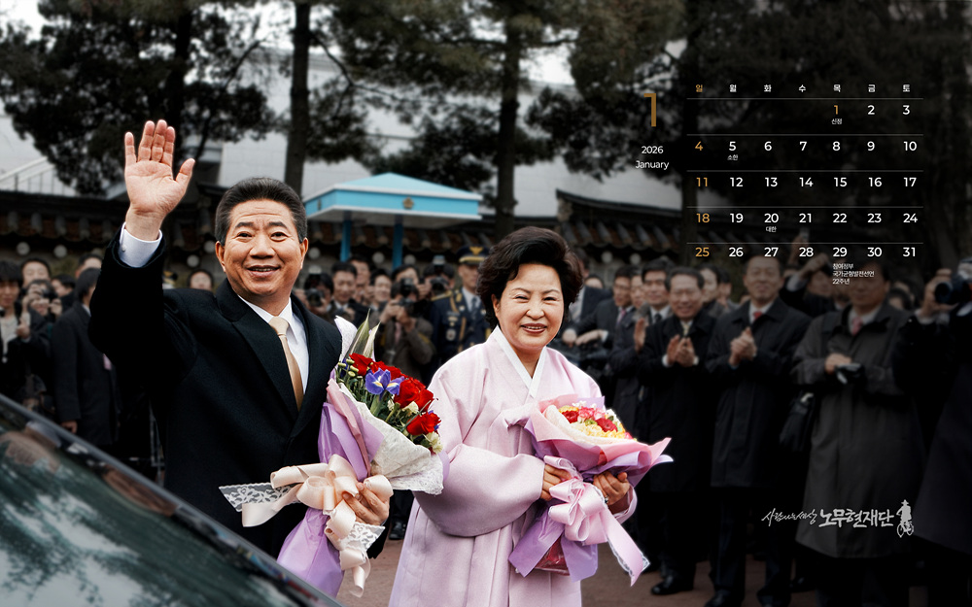Click the 노무현재단 foundation logo text
Screen dimensions: 972x607
click(855, 518)
